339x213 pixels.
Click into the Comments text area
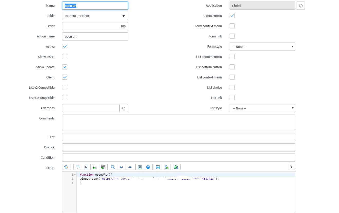(x=179, y=123)
